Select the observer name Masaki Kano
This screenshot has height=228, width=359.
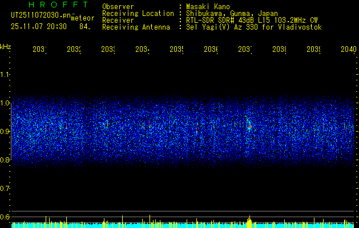coord(208,6)
